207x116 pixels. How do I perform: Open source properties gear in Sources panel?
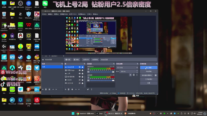point(72,89)
